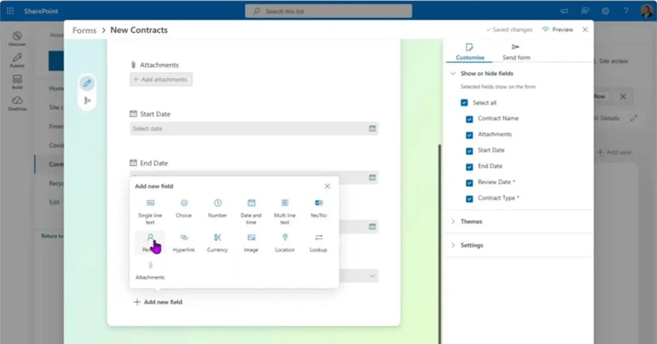Toggle the Select all checkbox
This screenshot has height=344, width=657.
click(x=465, y=103)
